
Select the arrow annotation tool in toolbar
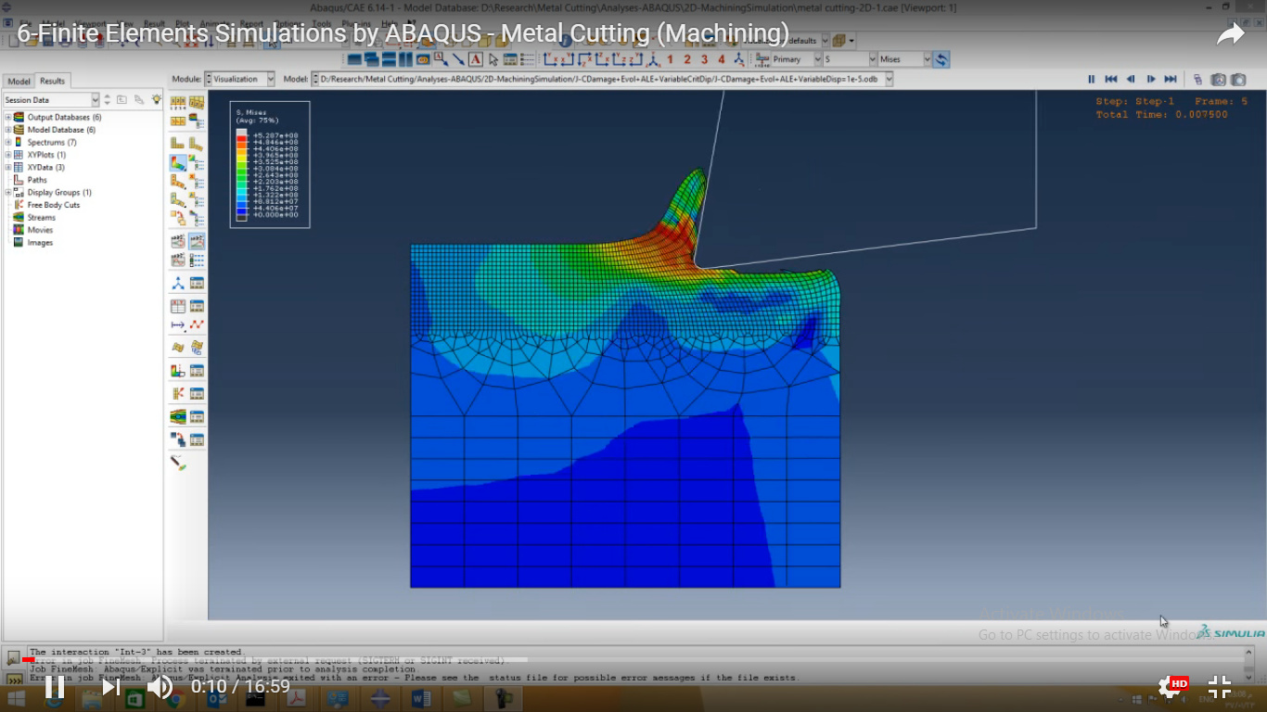[458, 59]
